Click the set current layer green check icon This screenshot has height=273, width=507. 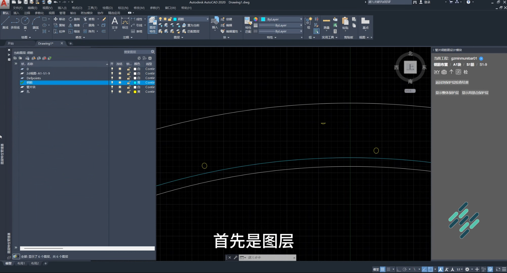click(50, 58)
